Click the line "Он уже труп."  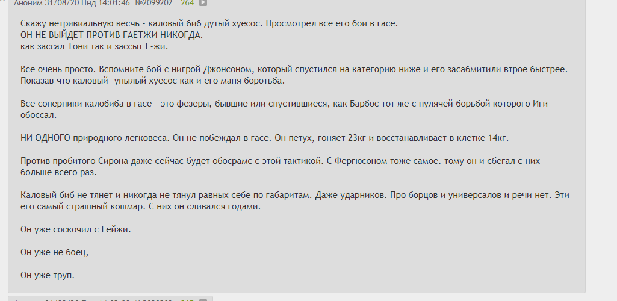(47, 275)
